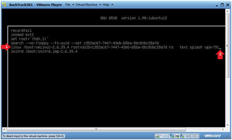Click the horizontal scrollbar left arrow
Viewport: 232px width, 140px height.
[4, 129]
